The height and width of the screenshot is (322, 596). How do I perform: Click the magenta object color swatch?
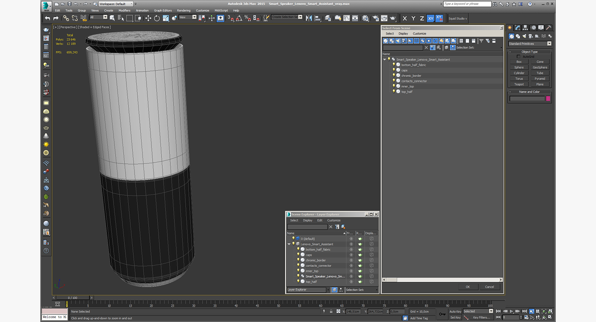click(x=548, y=99)
